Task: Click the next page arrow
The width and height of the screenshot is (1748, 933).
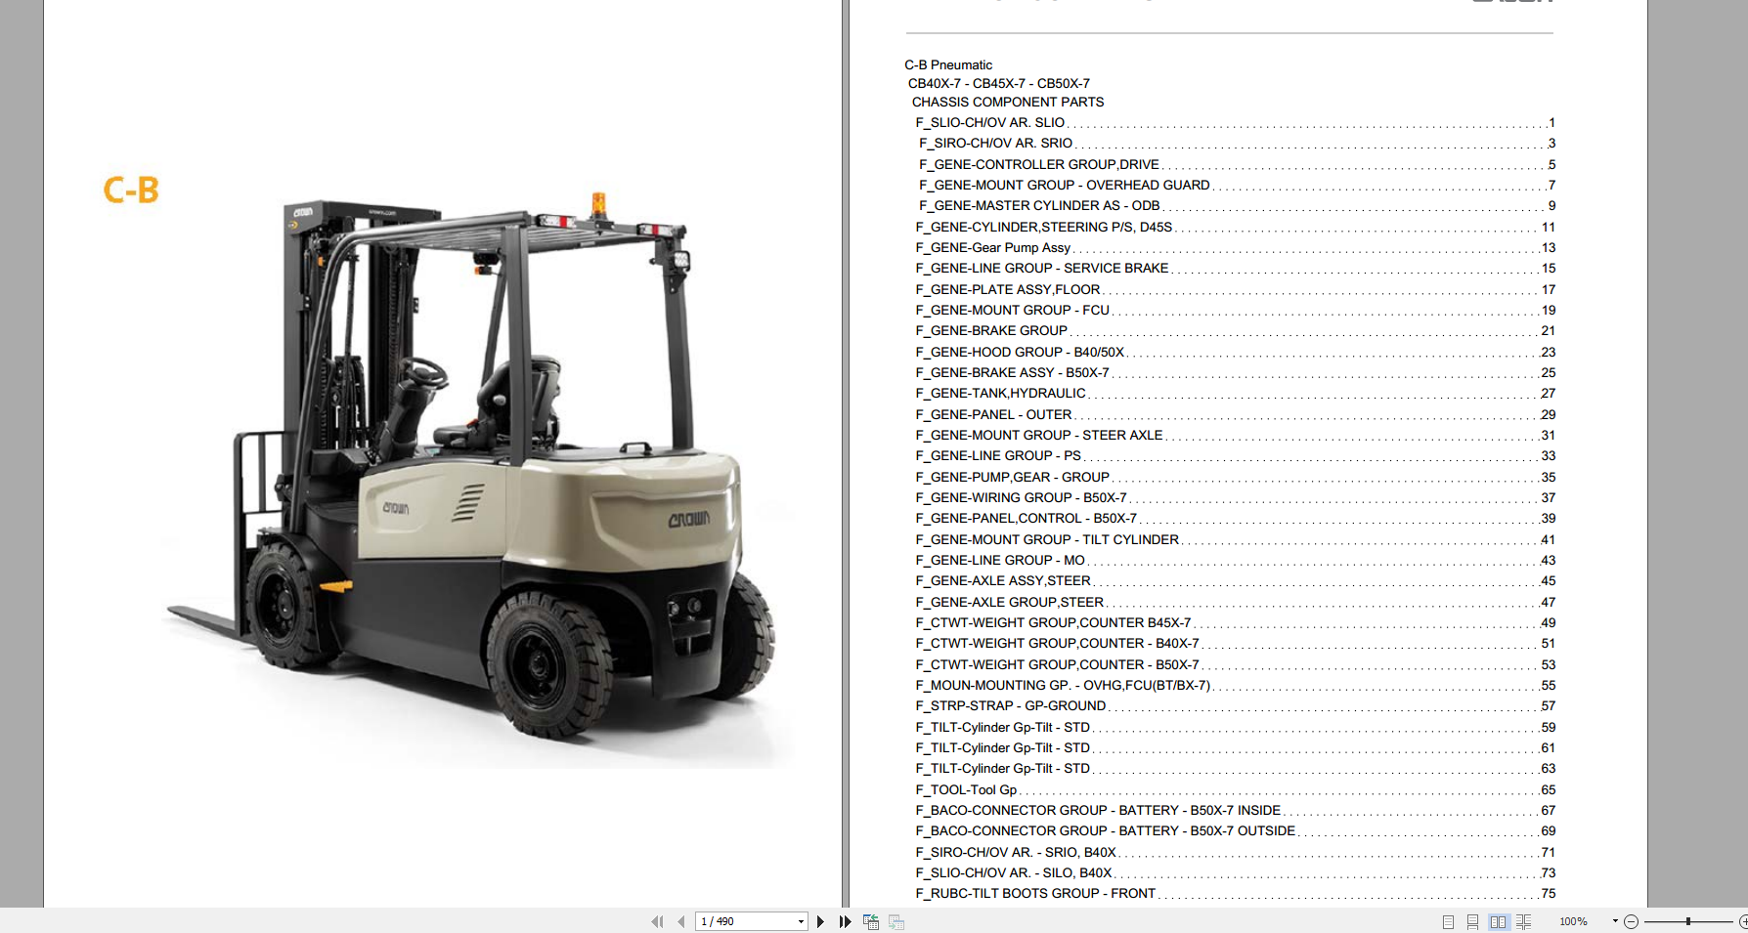Action: point(820,921)
